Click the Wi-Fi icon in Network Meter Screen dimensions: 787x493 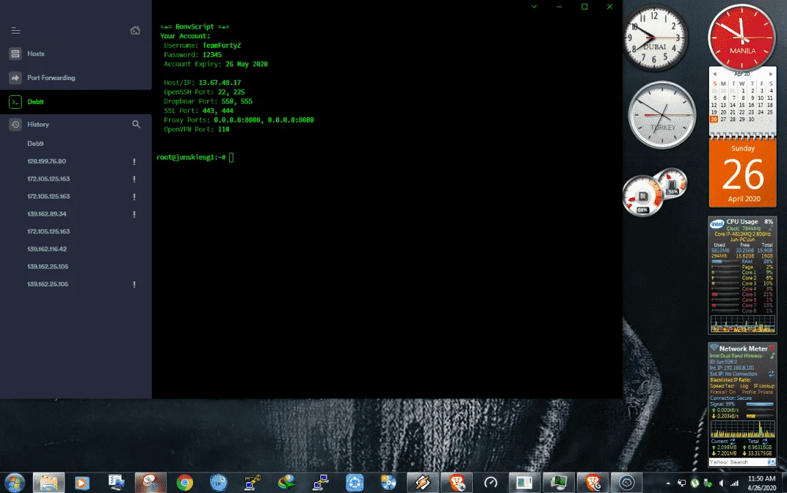pos(714,347)
